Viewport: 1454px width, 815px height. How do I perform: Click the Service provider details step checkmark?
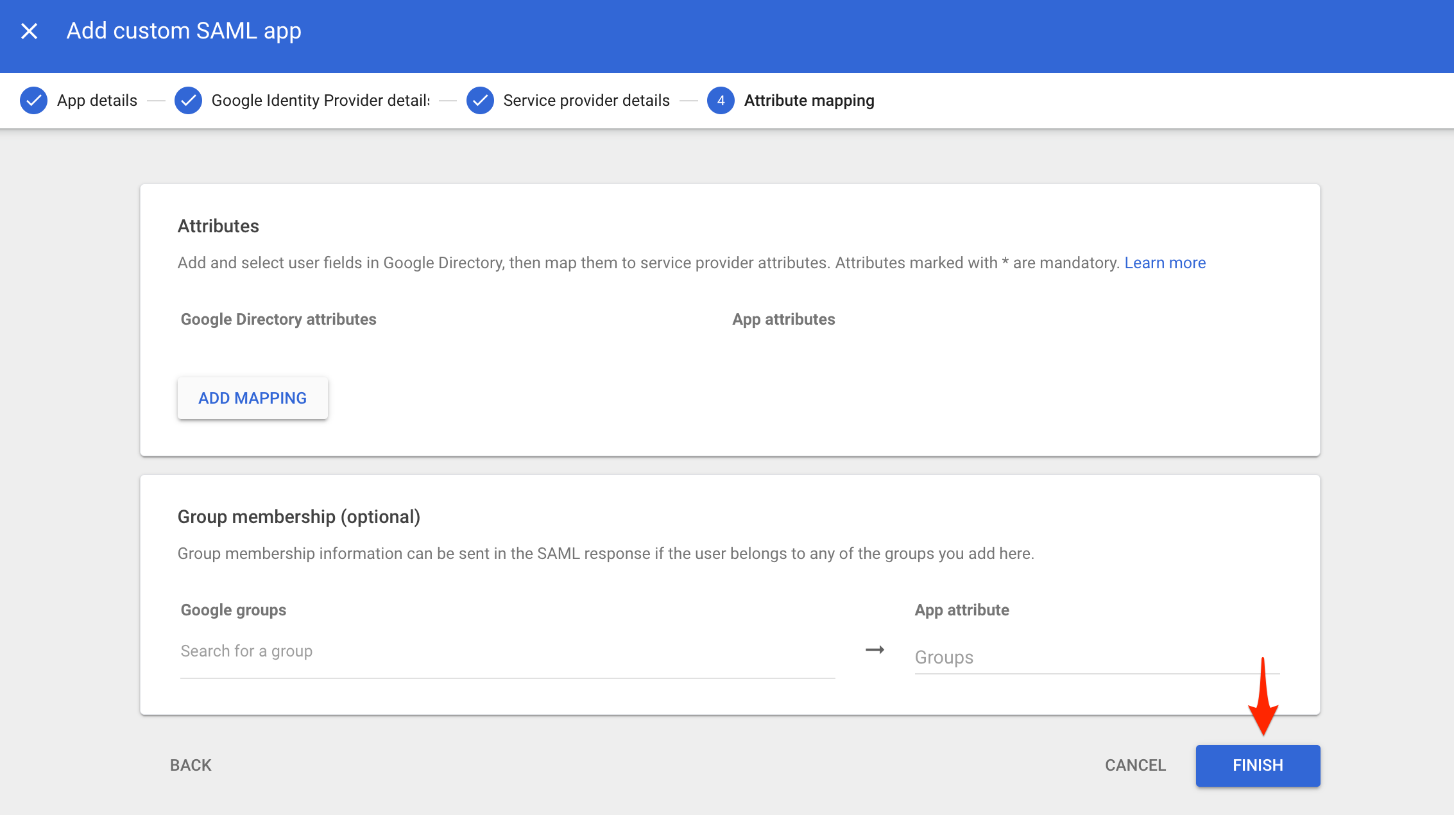pos(480,101)
